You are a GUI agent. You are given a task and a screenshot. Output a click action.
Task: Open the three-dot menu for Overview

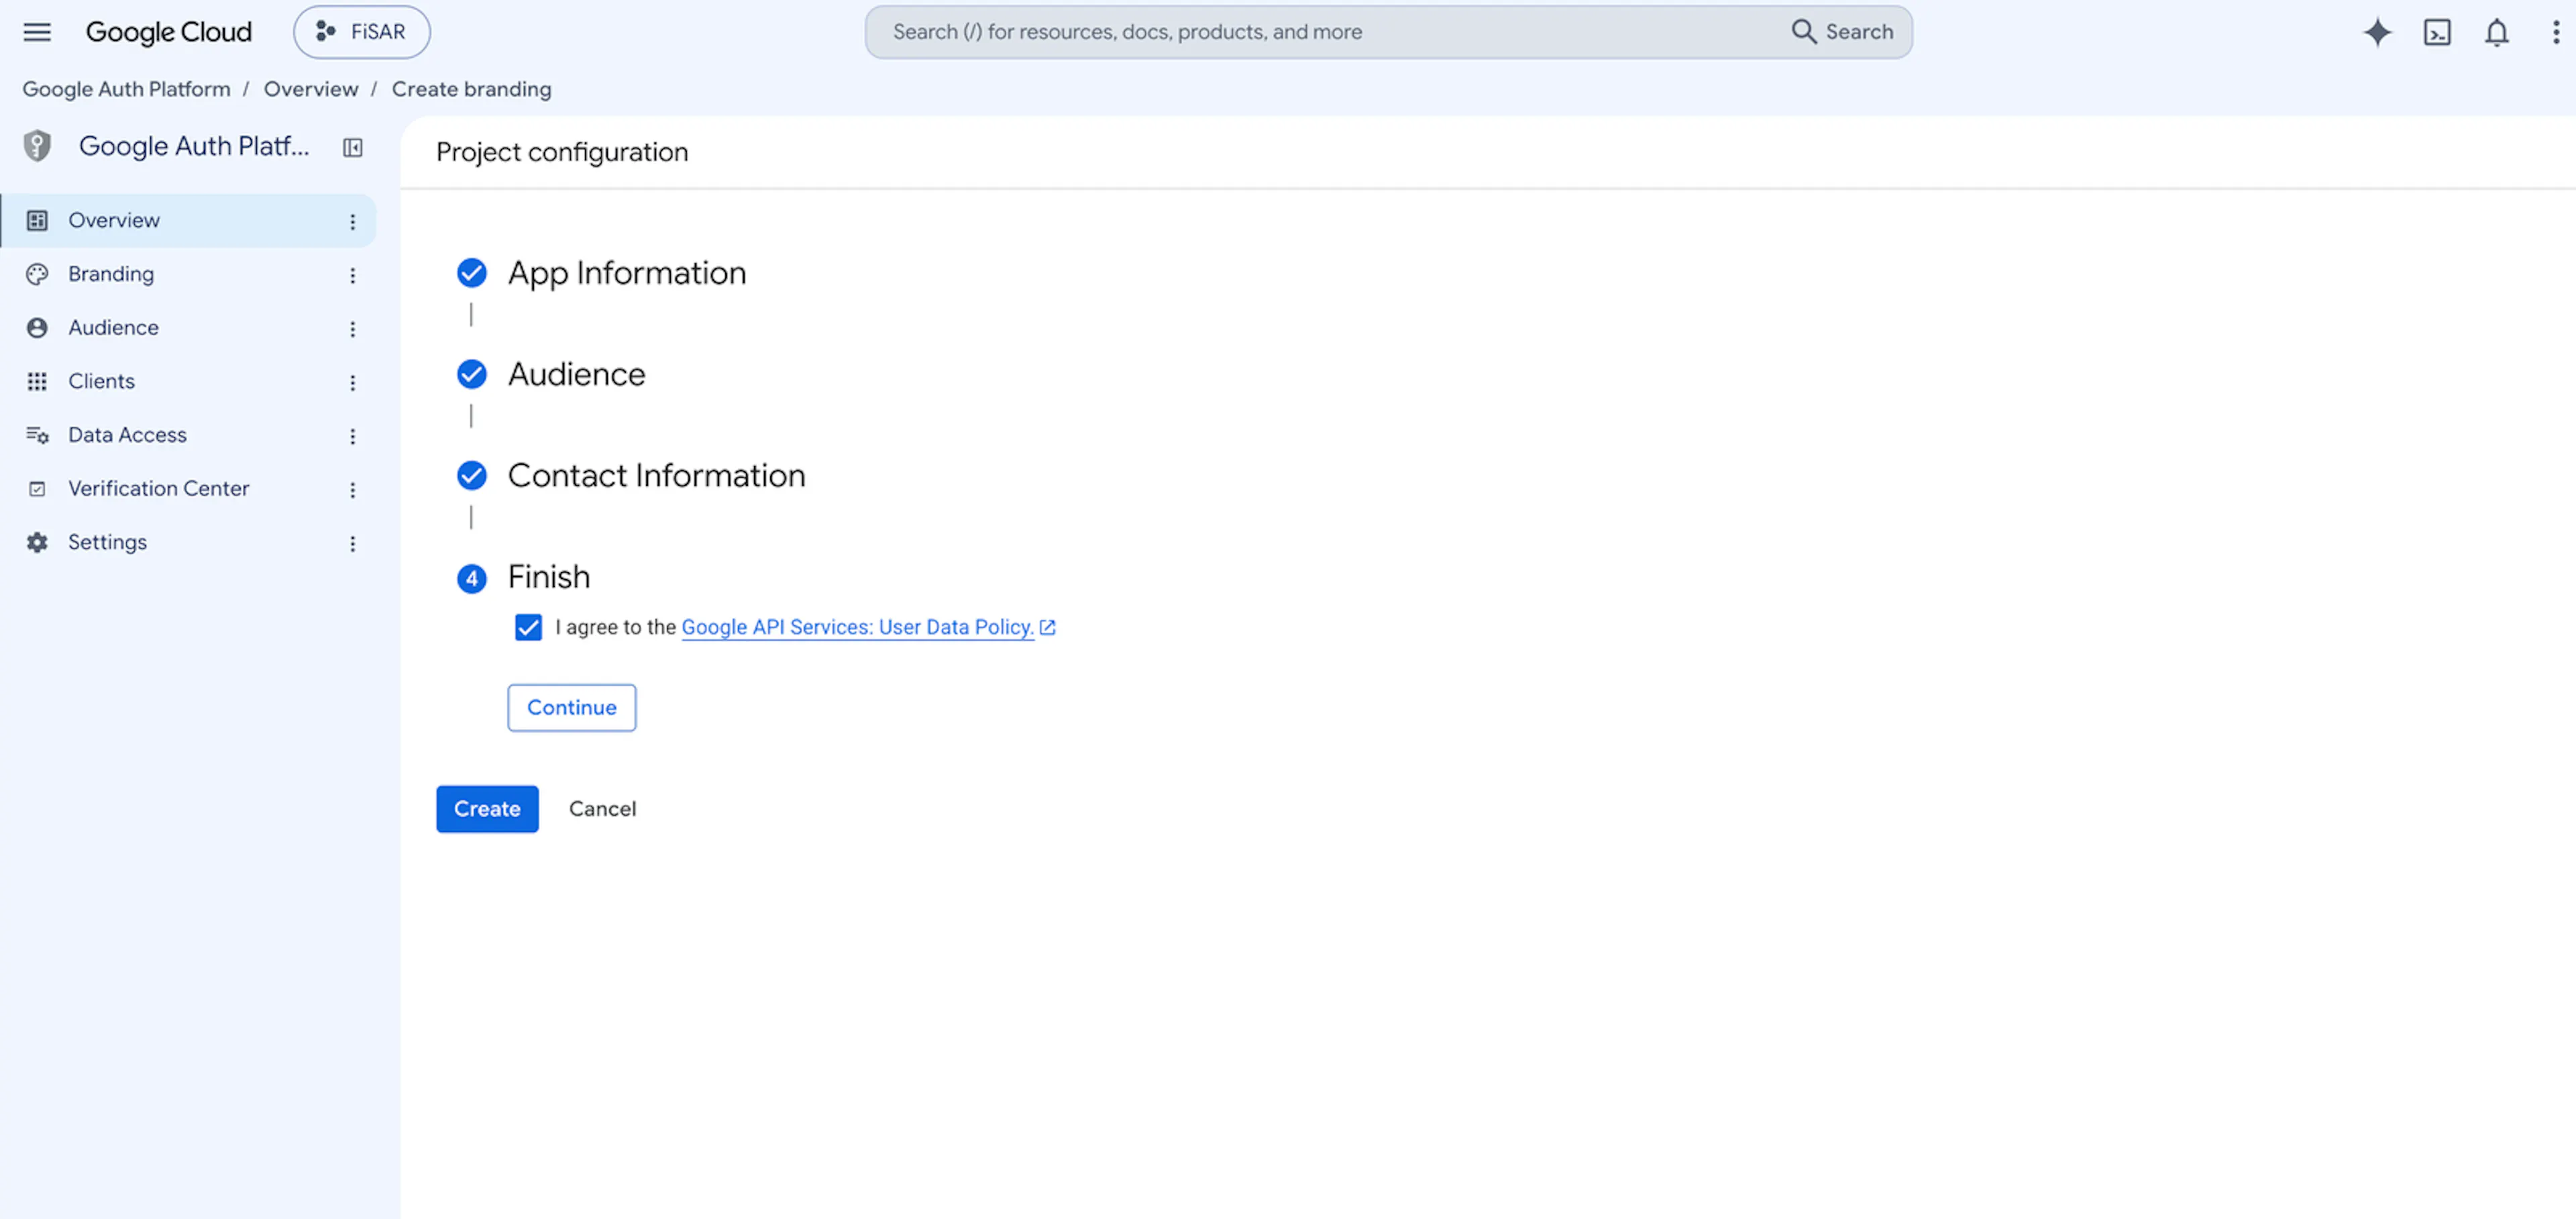[352, 221]
